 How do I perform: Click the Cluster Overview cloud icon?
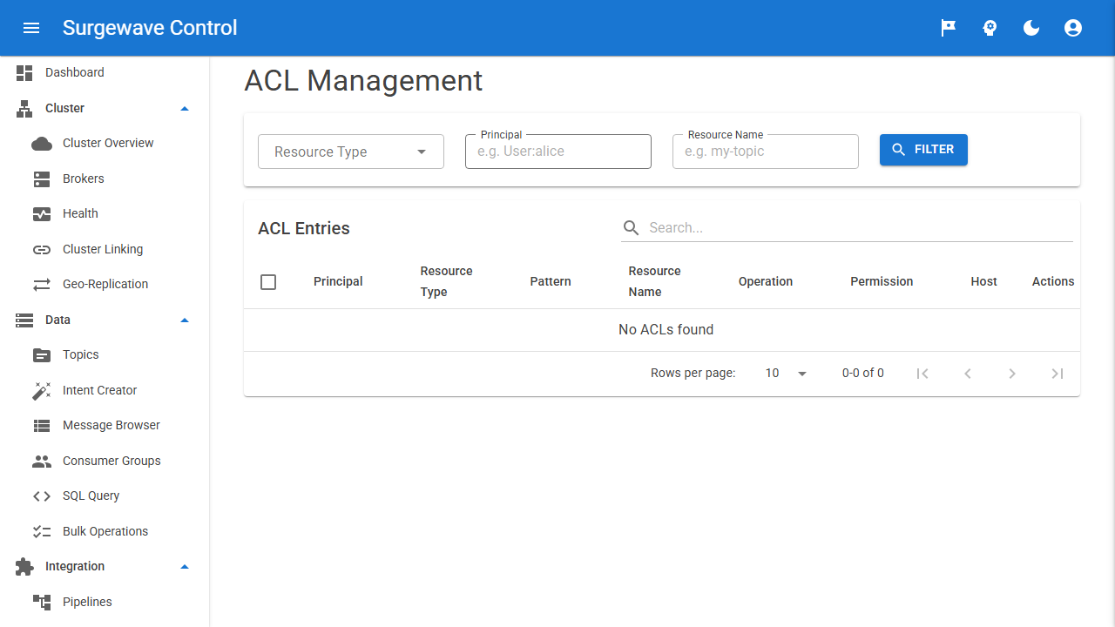[x=42, y=143]
